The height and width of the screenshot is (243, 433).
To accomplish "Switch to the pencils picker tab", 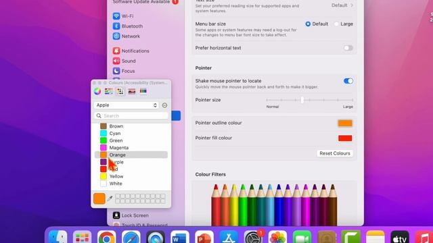I will [143, 91].
